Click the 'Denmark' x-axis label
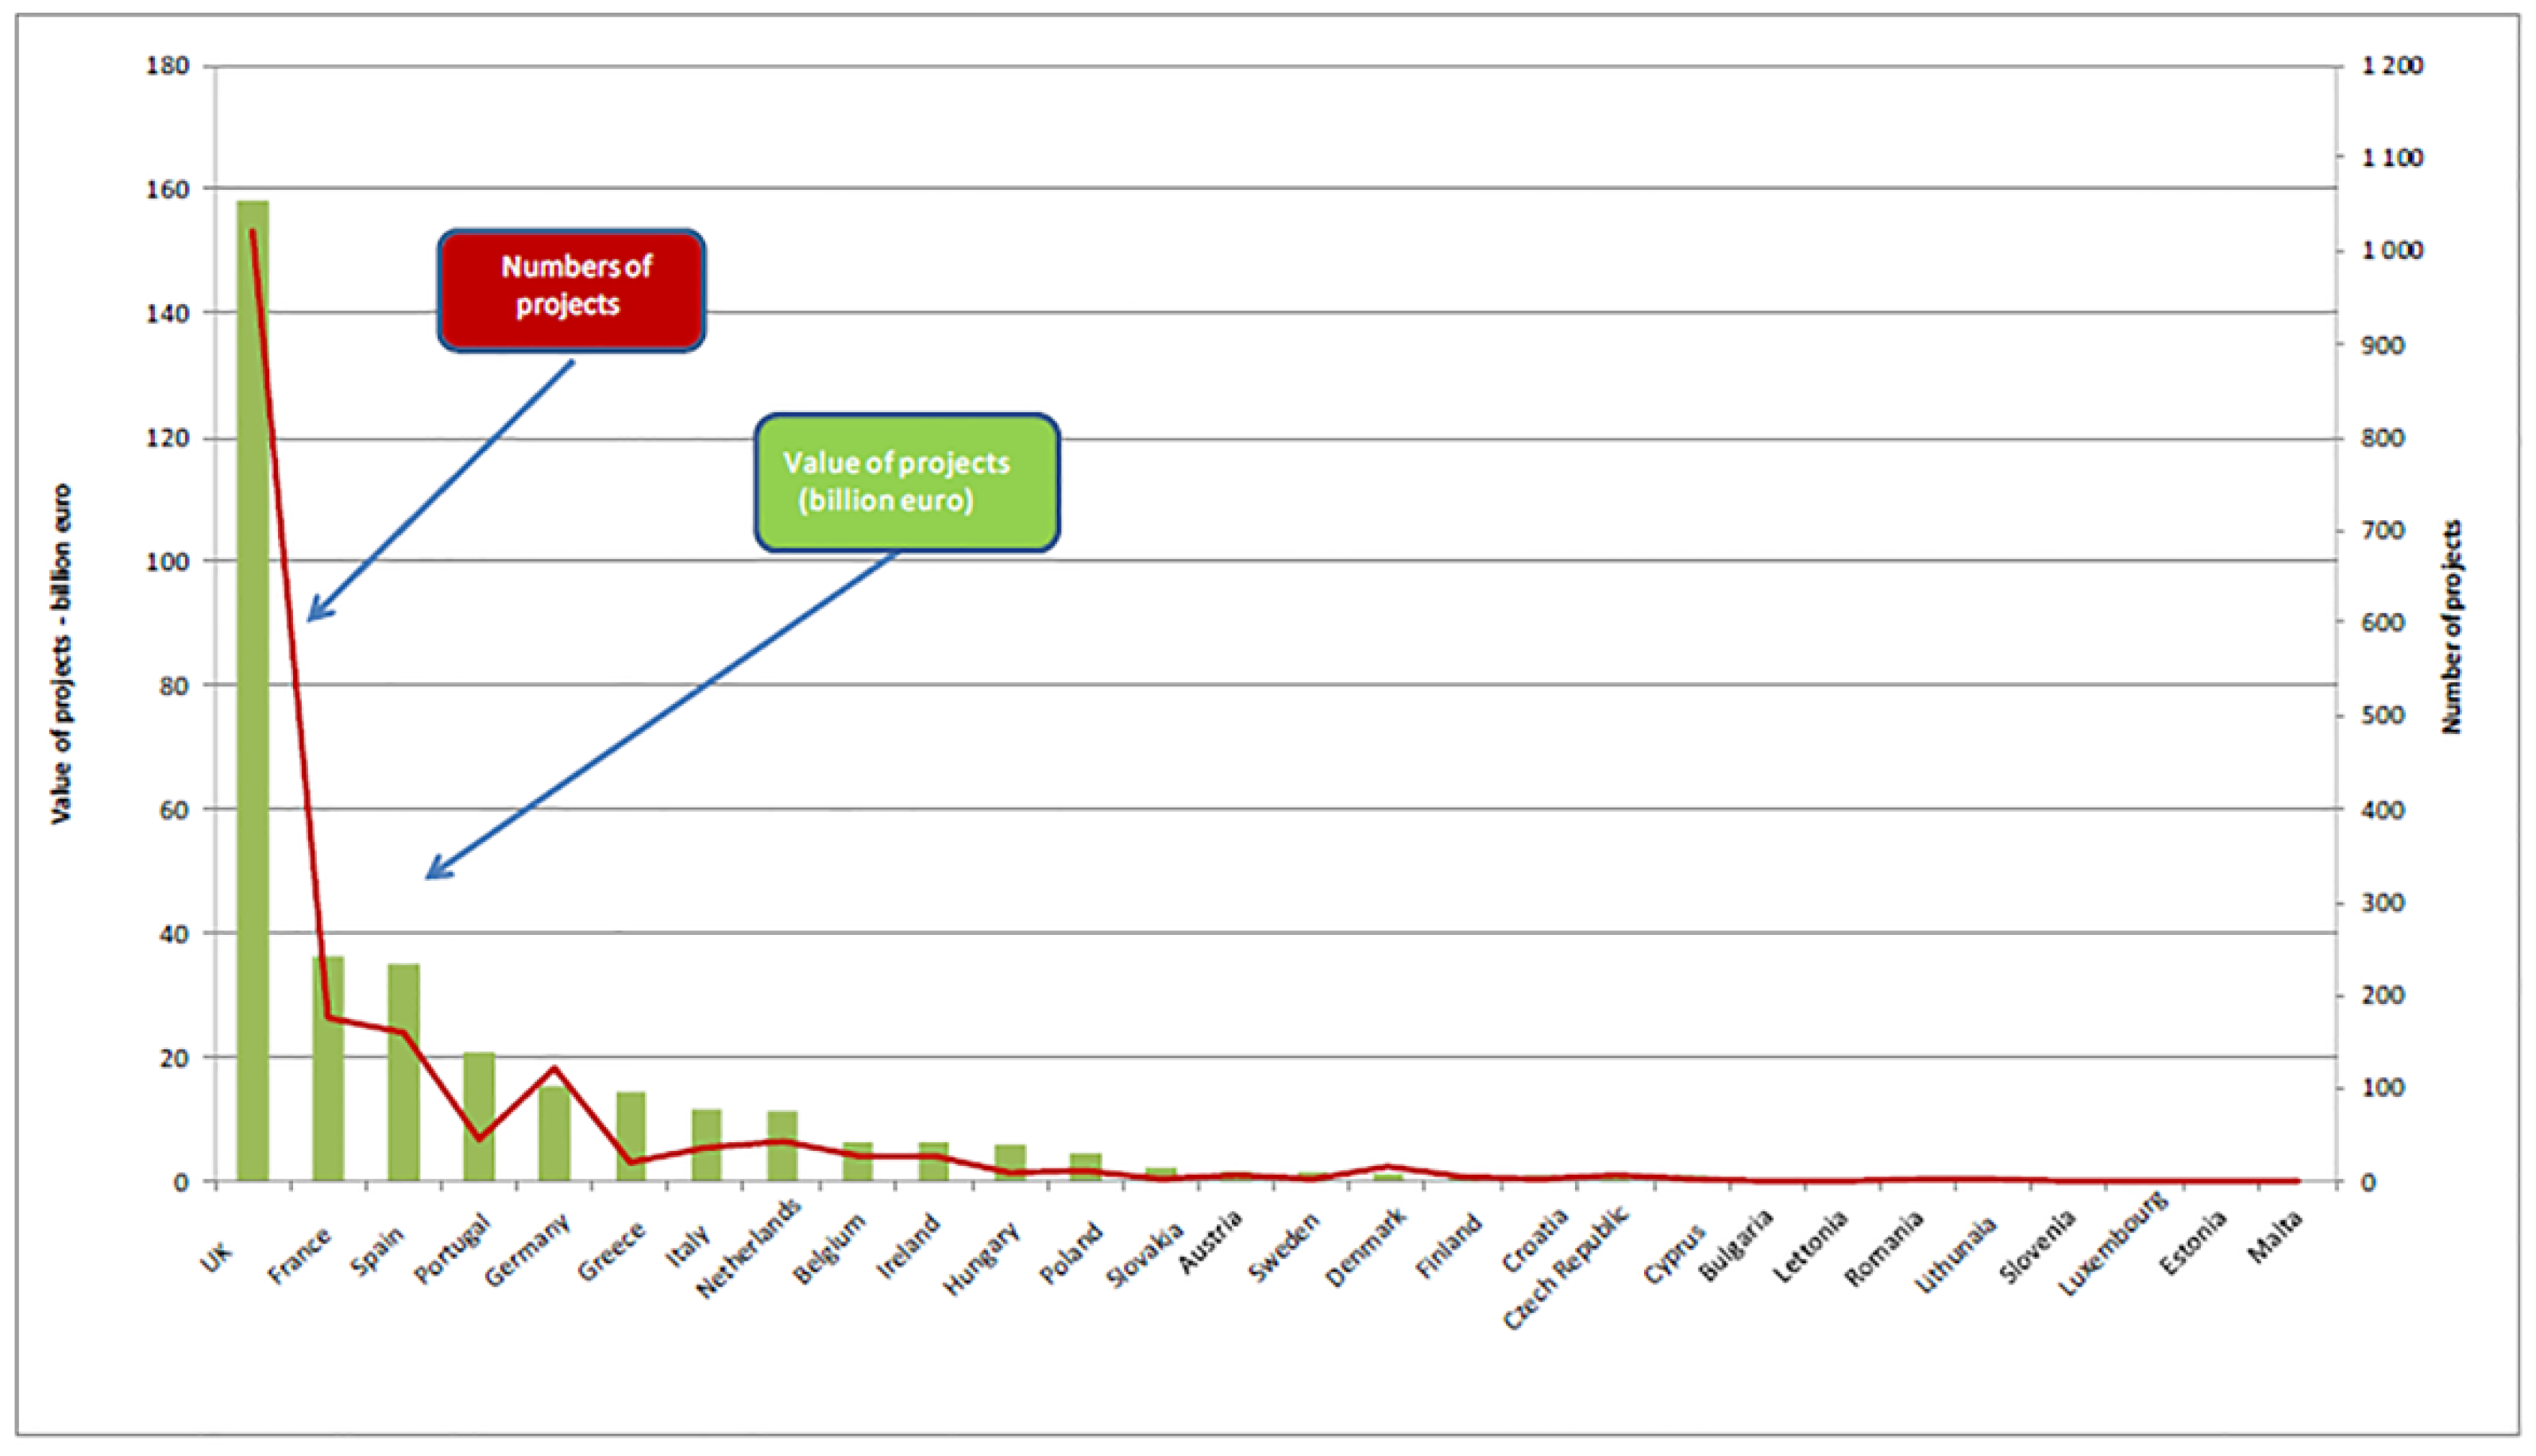 (x=1365, y=1246)
